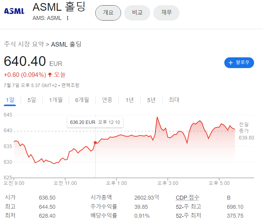Click the CDP 점수 label

coord(187,198)
